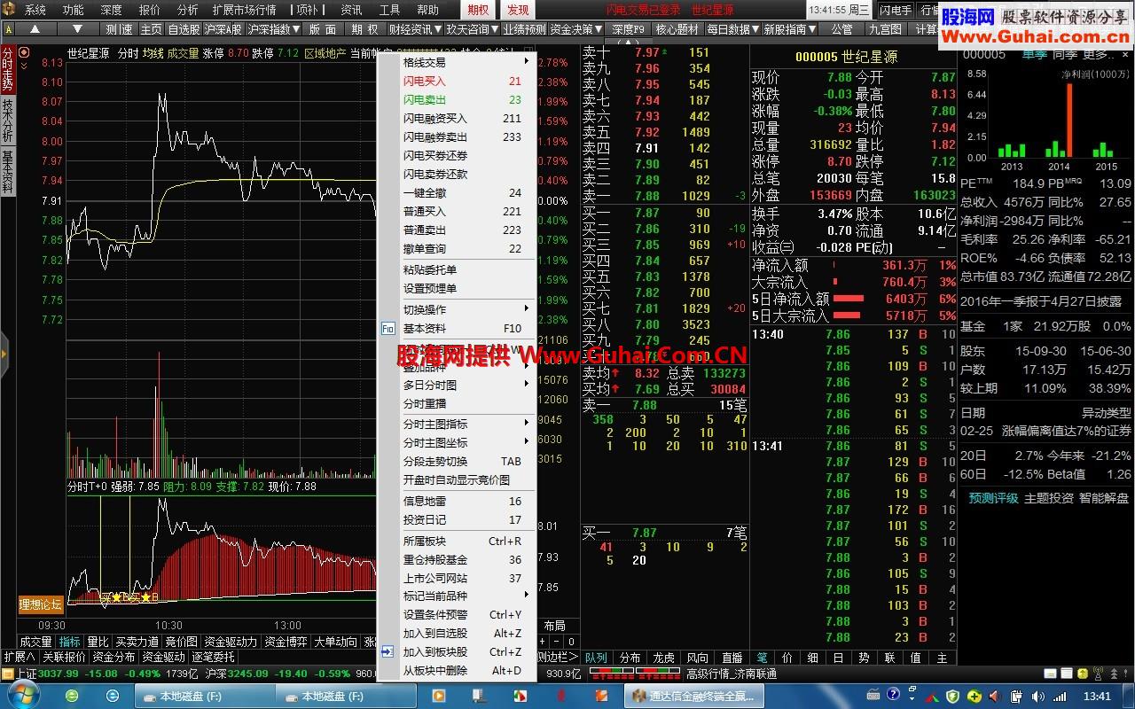Viewport: 1135px width, 709px height.
Task: Open 通达信金融终端 taskbar item
Action: pos(694,697)
